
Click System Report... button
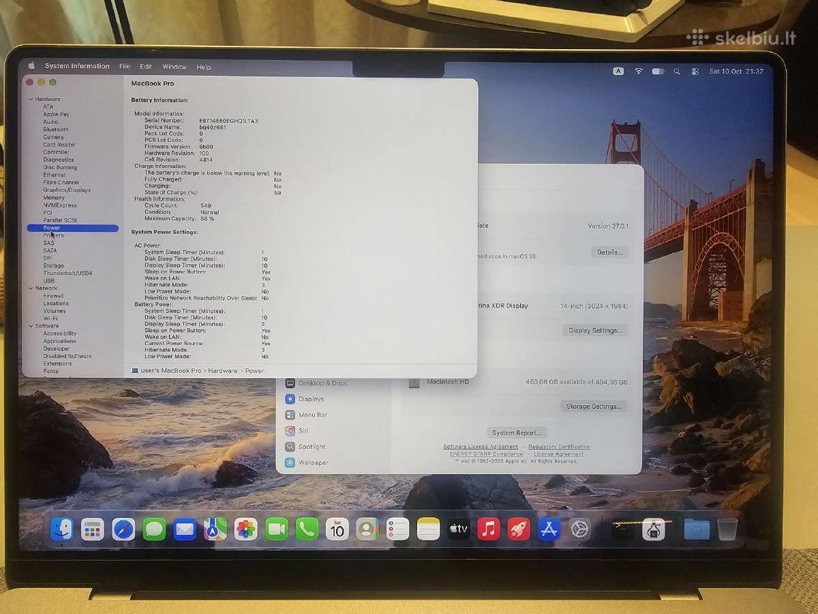(517, 433)
